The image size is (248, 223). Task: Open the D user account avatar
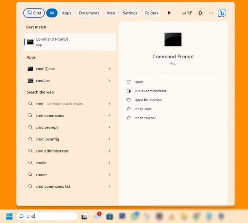click(x=200, y=13)
